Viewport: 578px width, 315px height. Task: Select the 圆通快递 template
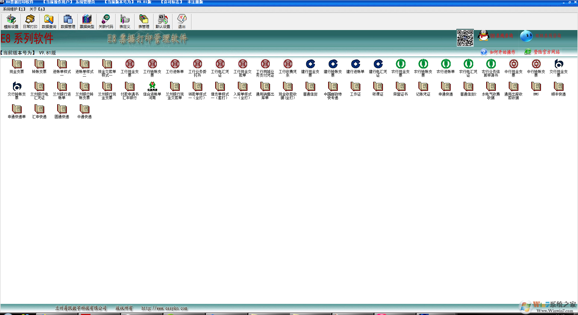tap(62, 112)
